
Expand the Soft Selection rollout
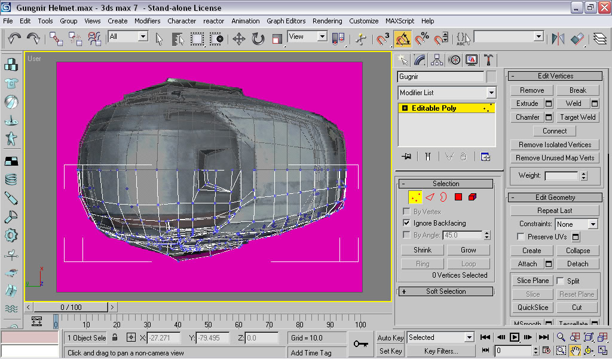[446, 291]
